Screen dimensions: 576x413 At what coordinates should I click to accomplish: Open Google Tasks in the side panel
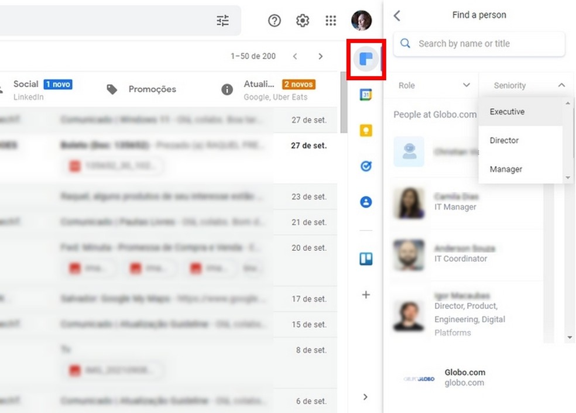[x=365, y=166]
